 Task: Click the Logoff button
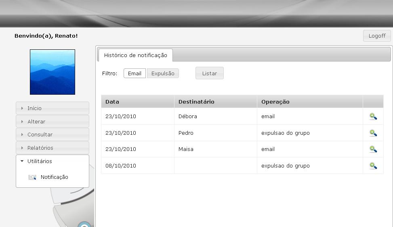(377, 36)
